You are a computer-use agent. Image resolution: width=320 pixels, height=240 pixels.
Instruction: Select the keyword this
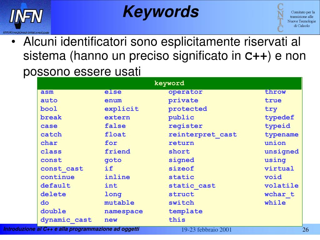pyautogui.click(x=177, y=220)
